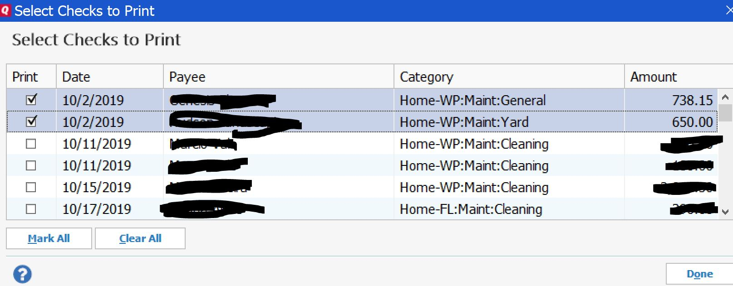
Task: Click the Quicken logo in title bar
Action: pos(5,10)
